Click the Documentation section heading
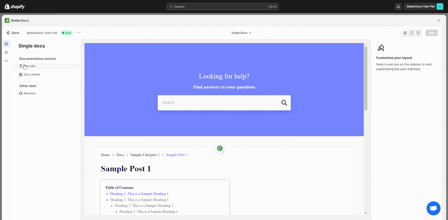Image resolution: width=448 pixels, height=220 pixels. tap(38, 59)
